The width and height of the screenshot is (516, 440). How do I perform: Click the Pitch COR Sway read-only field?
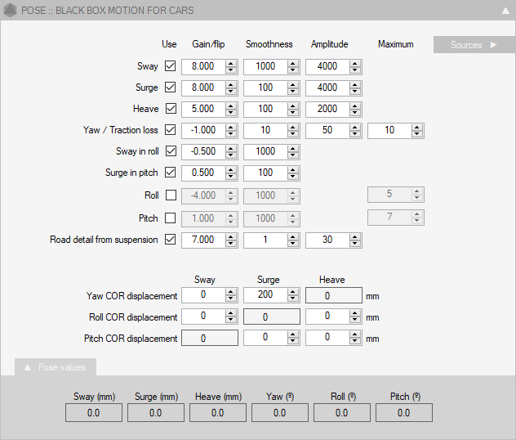[210, 338]
